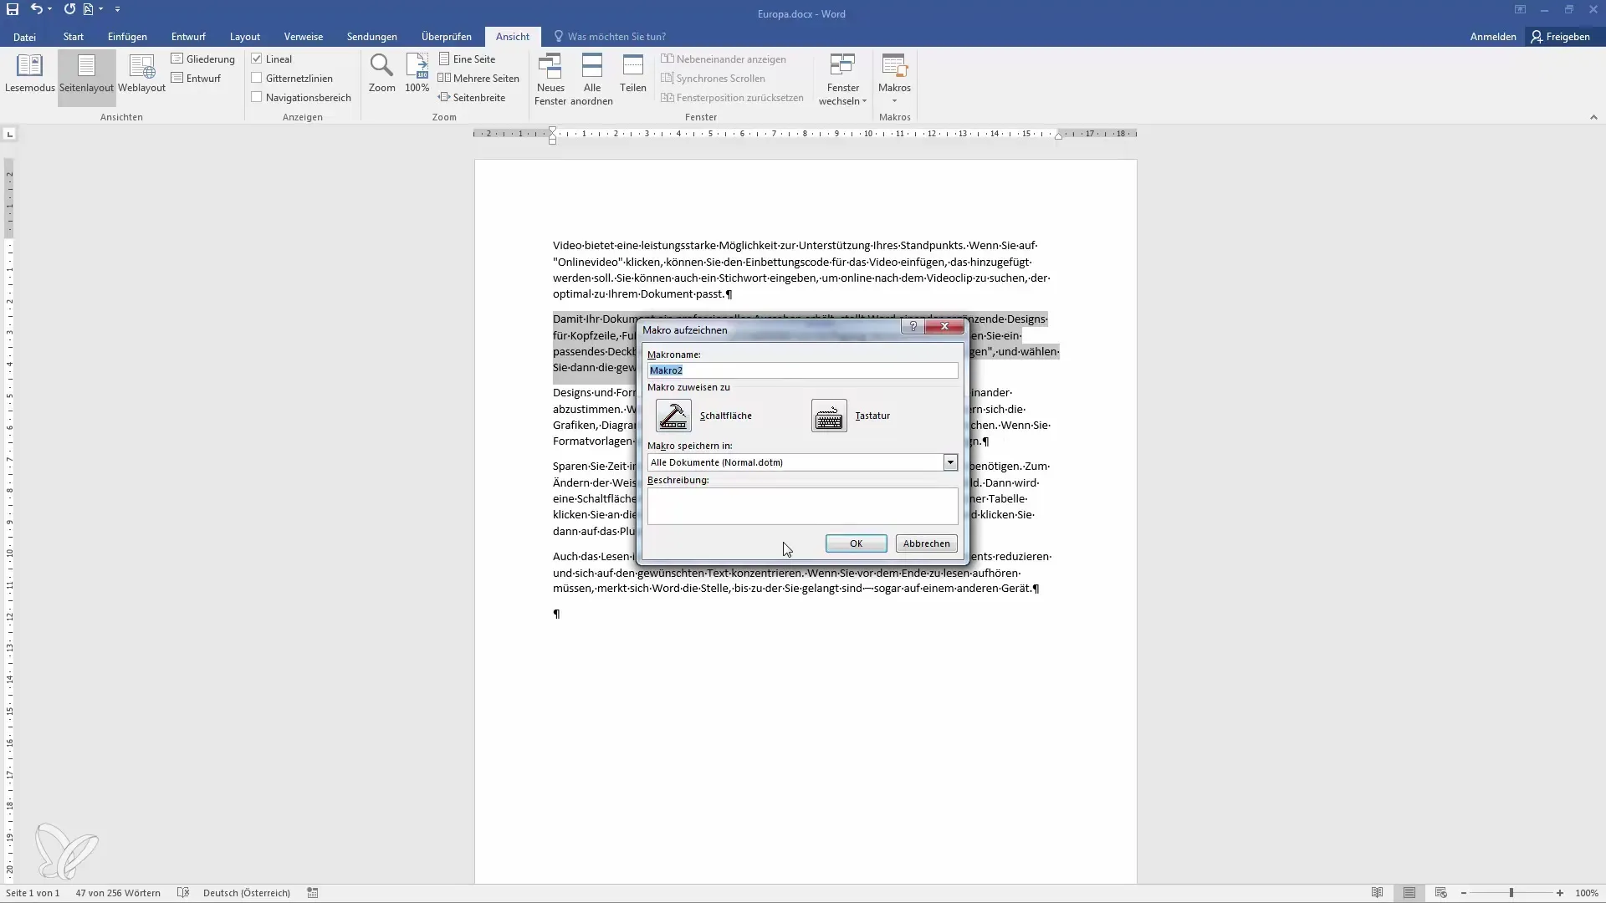Click Fensterposition zurücksetzen button
This screenshot has height=903, width=1606.
tap(732, 98)
